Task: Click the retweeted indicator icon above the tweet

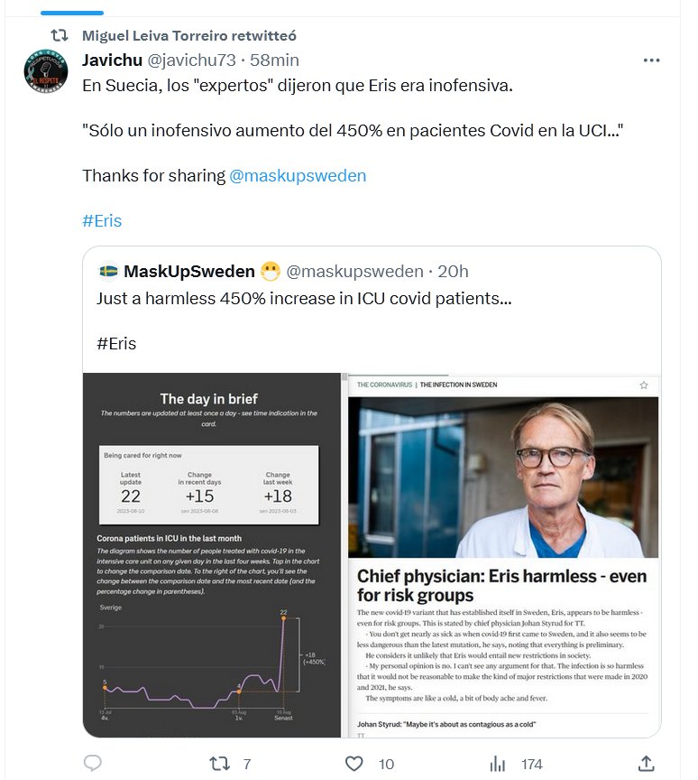Action: pyautogui.click(x=59, y=36)
